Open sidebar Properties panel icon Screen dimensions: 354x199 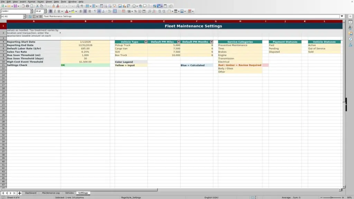(x=351, y=22)
